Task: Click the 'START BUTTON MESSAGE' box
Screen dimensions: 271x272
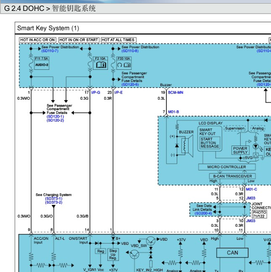Action: 210,143
